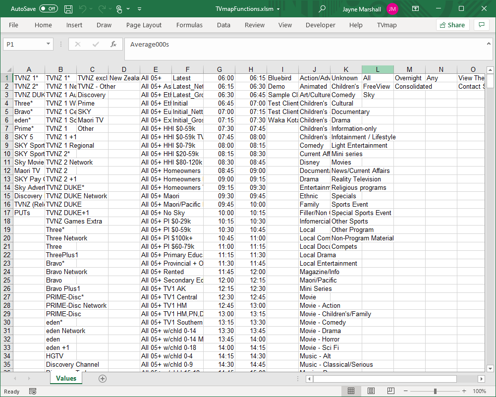
Task: Expand the Name Box dropdown
Action: tap(48, 44)
